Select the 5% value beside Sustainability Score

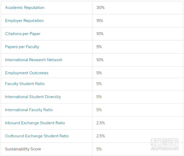(99, 149)
